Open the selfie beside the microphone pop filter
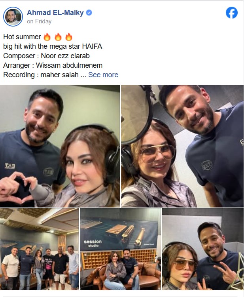The width and height of the screenshot is (244, 297). tap(182, 146)
